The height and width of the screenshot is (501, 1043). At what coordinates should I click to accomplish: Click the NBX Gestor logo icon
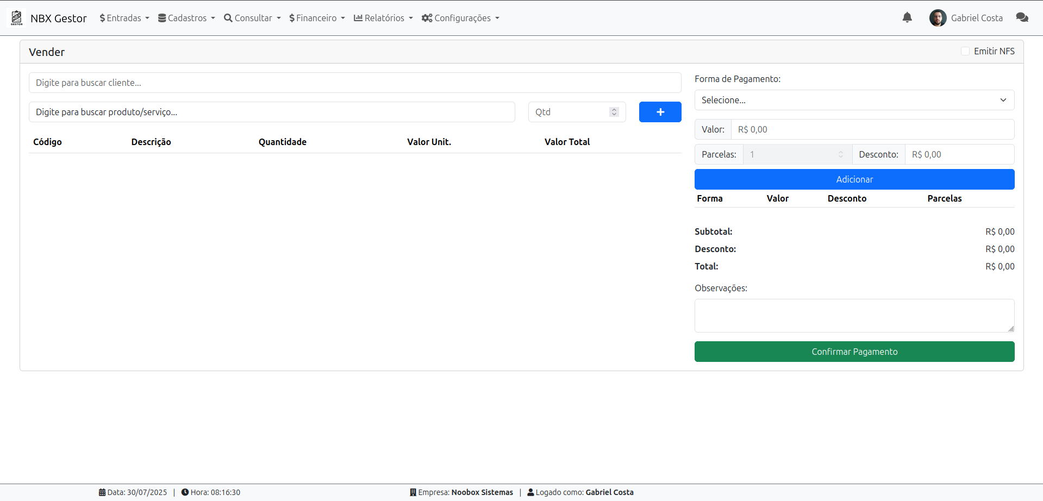click(17, 18)
